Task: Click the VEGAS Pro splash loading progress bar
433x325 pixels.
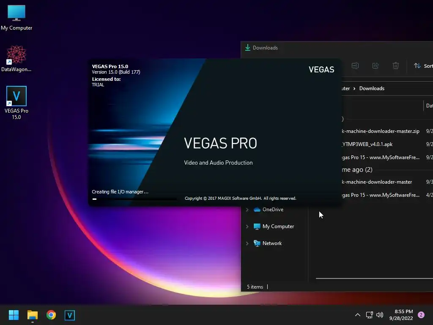Action: pyautogui.click(x=134, y=199)
